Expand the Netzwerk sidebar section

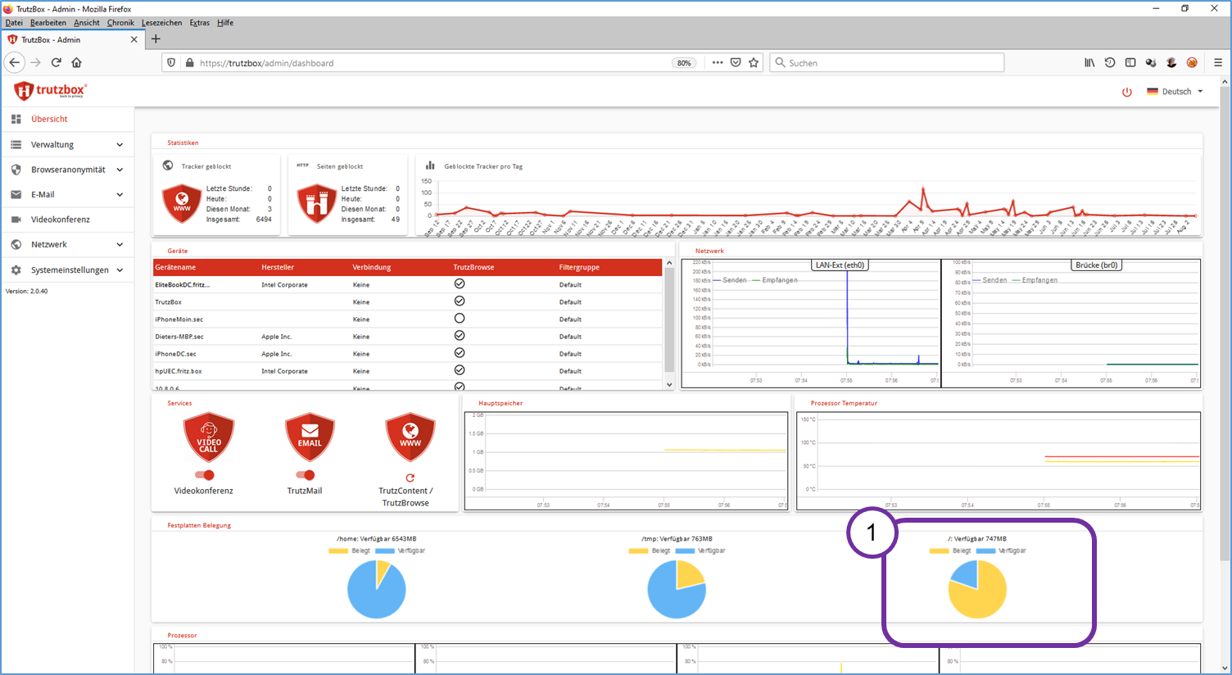click(67, 245)
